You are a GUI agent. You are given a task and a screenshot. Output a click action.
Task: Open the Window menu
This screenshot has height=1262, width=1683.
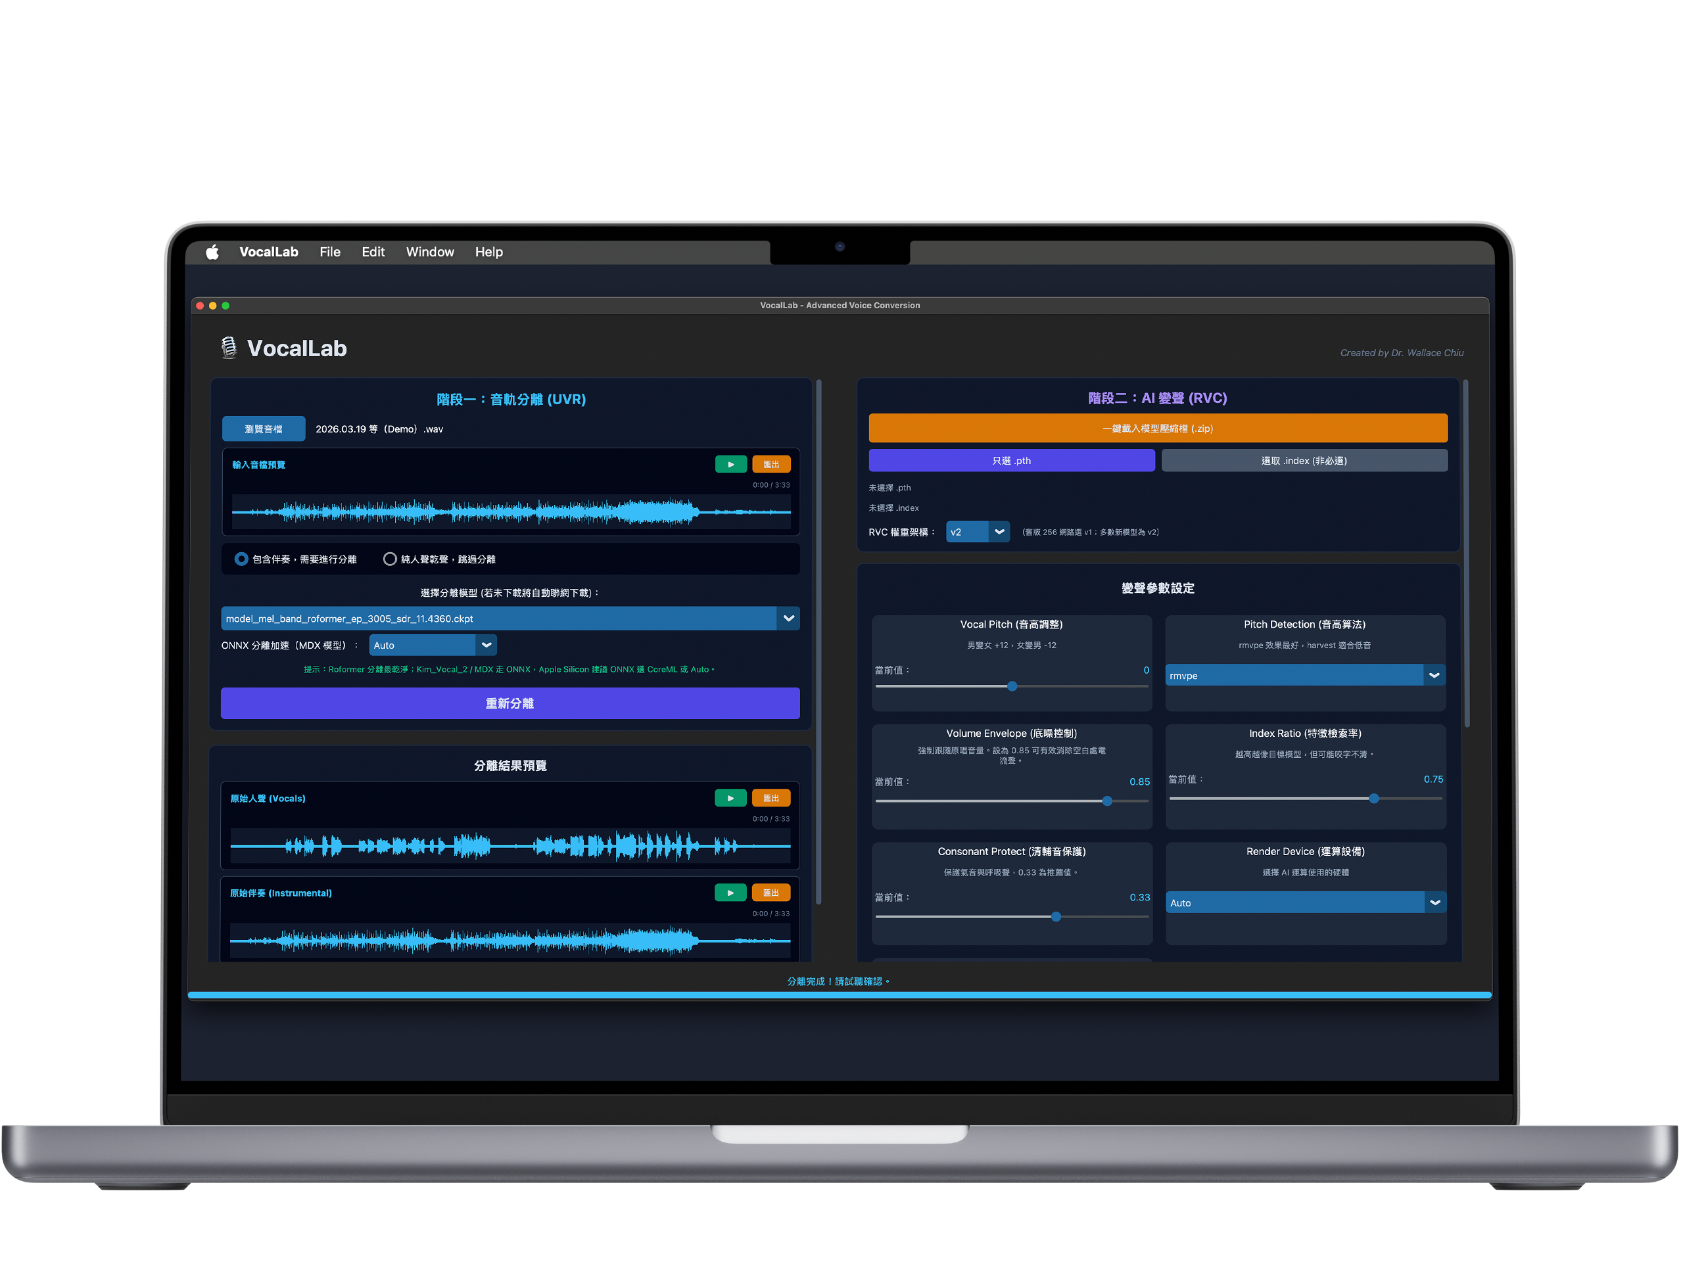point(429,252)
